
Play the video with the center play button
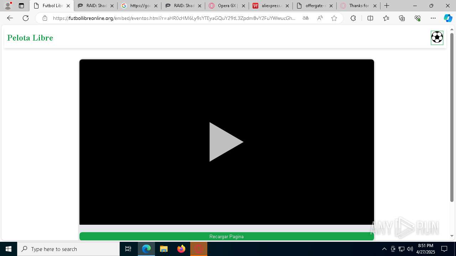coord(226,142)
